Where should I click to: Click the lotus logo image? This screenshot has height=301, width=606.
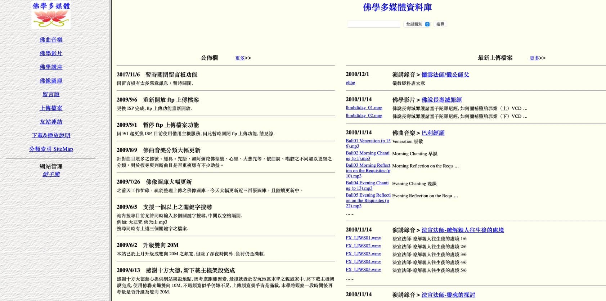click(x=51, y=15)
